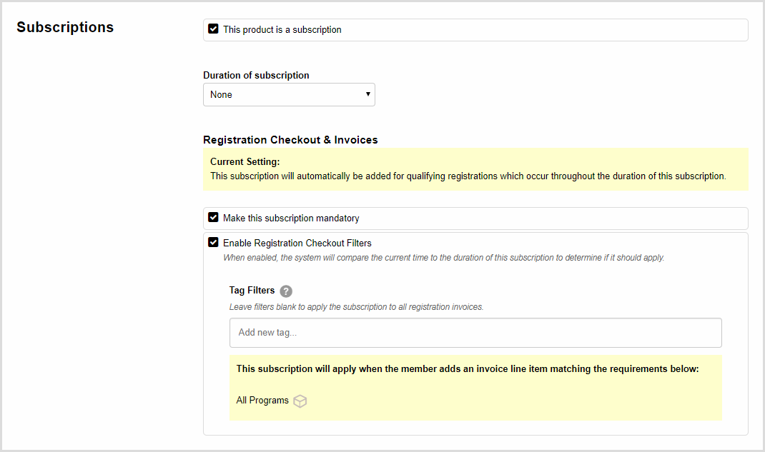Screen dimensions: 765x452
Task: Click the 'Duration of subscription' field label
Action: [256, 76]
